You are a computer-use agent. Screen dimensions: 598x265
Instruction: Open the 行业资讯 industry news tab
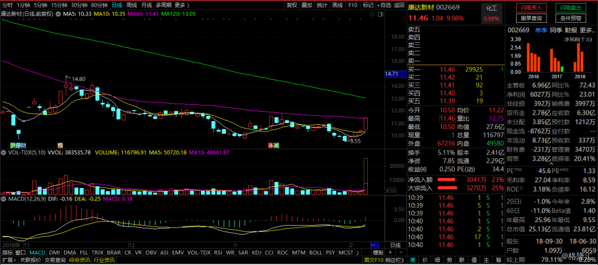[x=104, y=260]
